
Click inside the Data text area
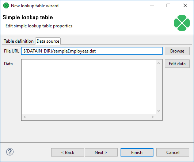click(89, 87)
